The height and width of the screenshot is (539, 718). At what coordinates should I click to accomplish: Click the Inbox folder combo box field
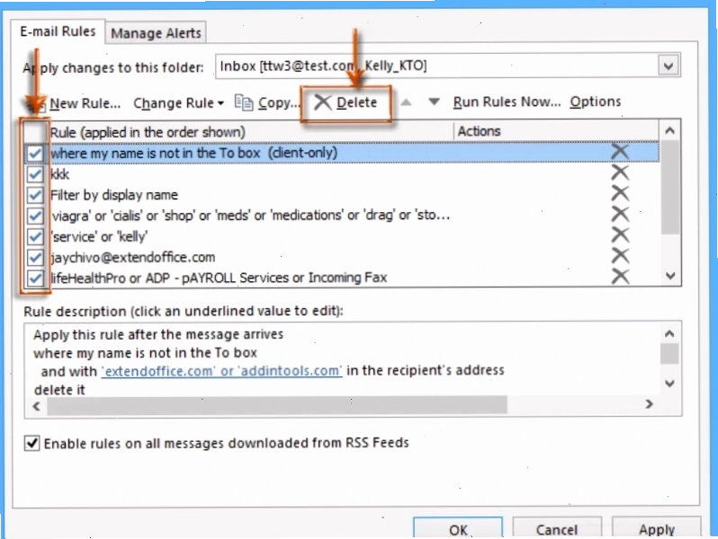448,66
